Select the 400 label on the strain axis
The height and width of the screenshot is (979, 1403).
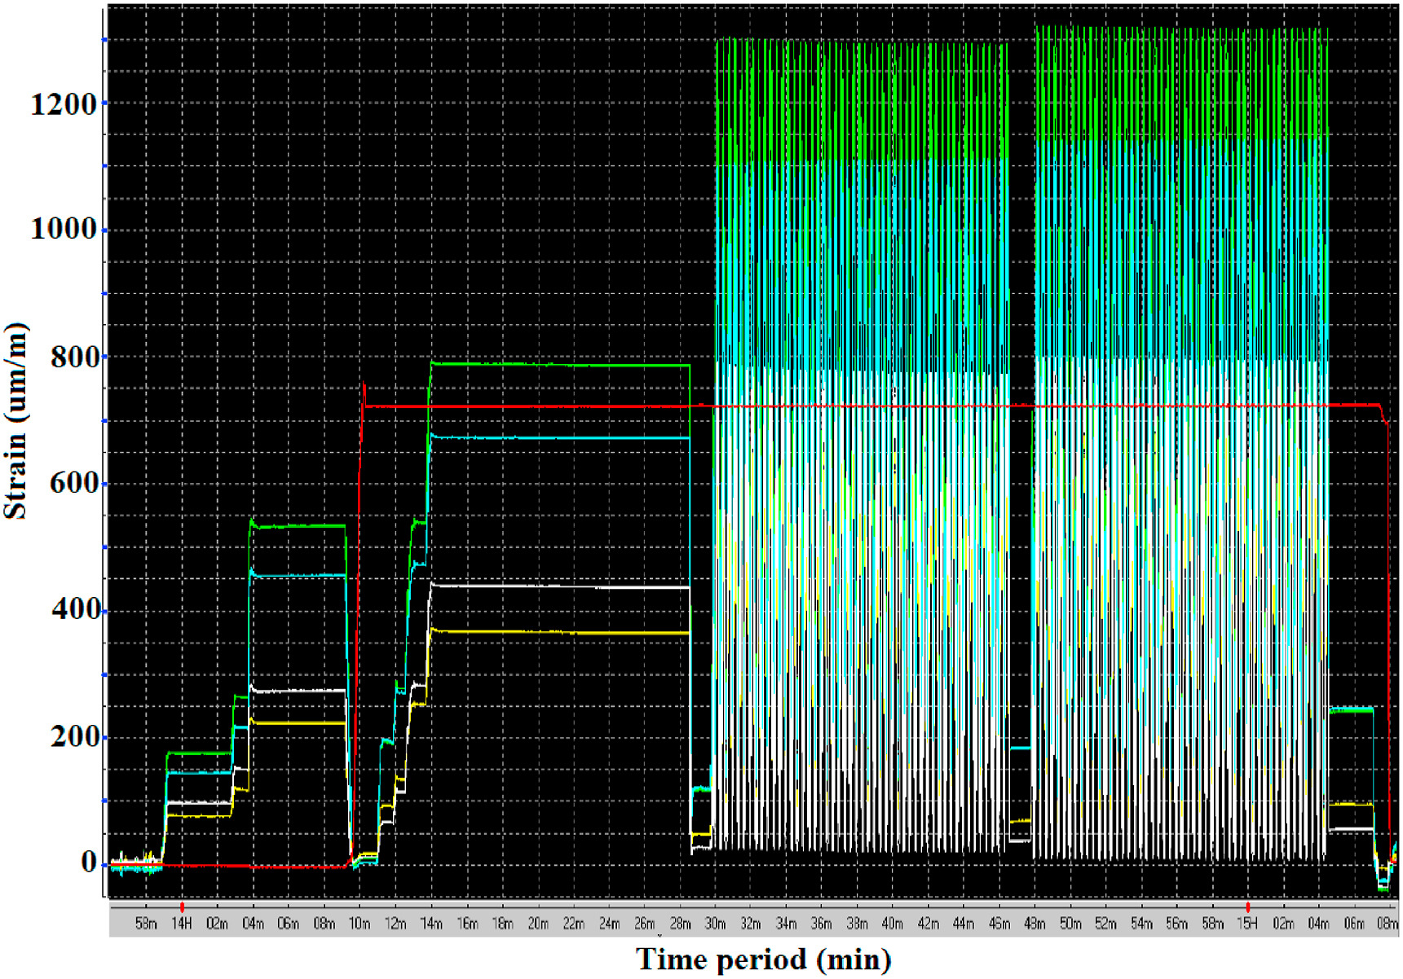pos(73,609)
